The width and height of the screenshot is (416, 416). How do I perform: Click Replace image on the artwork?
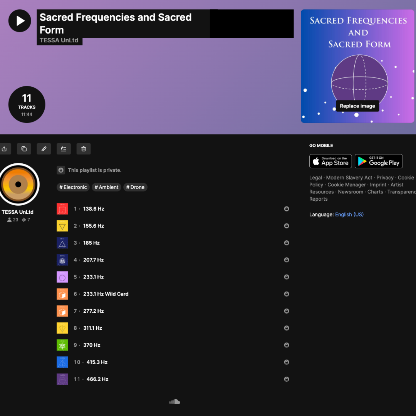[357, 106]
